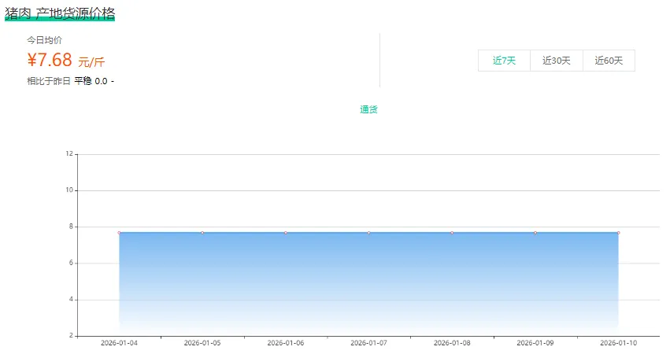The height and width of the screenshot is (354, 670).
Task: Click the 猪肉 产地货源价格 heading
Action: (60, 13)
